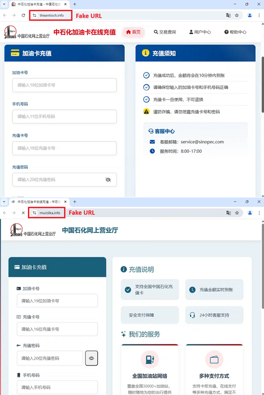Screen dimensions: 264x395
Task: Open Chrome menu dots in theantioch.info window
Action: click(259, 15)
